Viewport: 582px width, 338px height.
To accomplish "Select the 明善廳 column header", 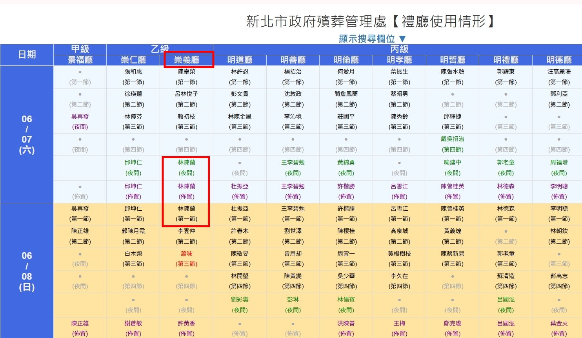I will coord(293,60).
